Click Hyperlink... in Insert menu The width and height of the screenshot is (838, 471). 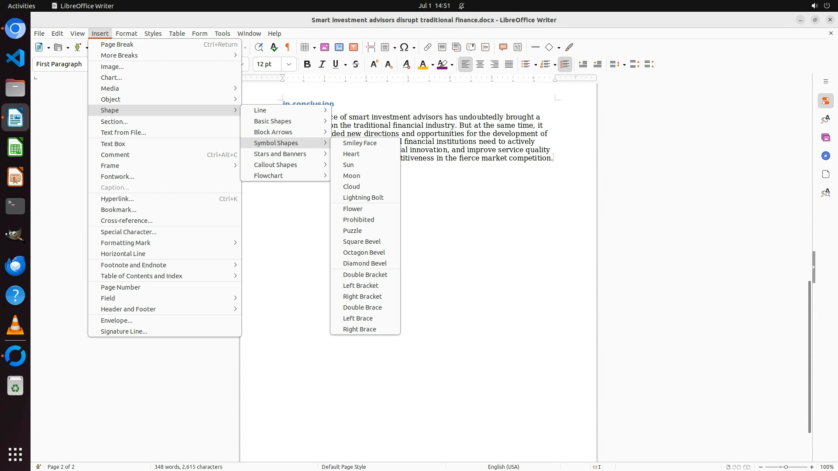tap(117, 199)
